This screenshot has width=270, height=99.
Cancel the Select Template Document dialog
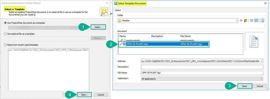pyautogui.click(x=260, y=86)
